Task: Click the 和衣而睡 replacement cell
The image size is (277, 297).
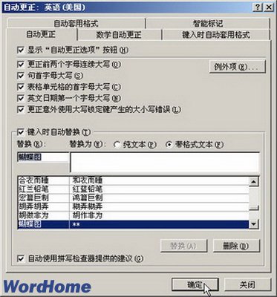Action: (160, 180)
